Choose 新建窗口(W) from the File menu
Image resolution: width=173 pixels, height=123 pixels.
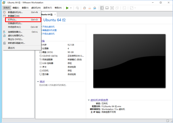(22, 16)
